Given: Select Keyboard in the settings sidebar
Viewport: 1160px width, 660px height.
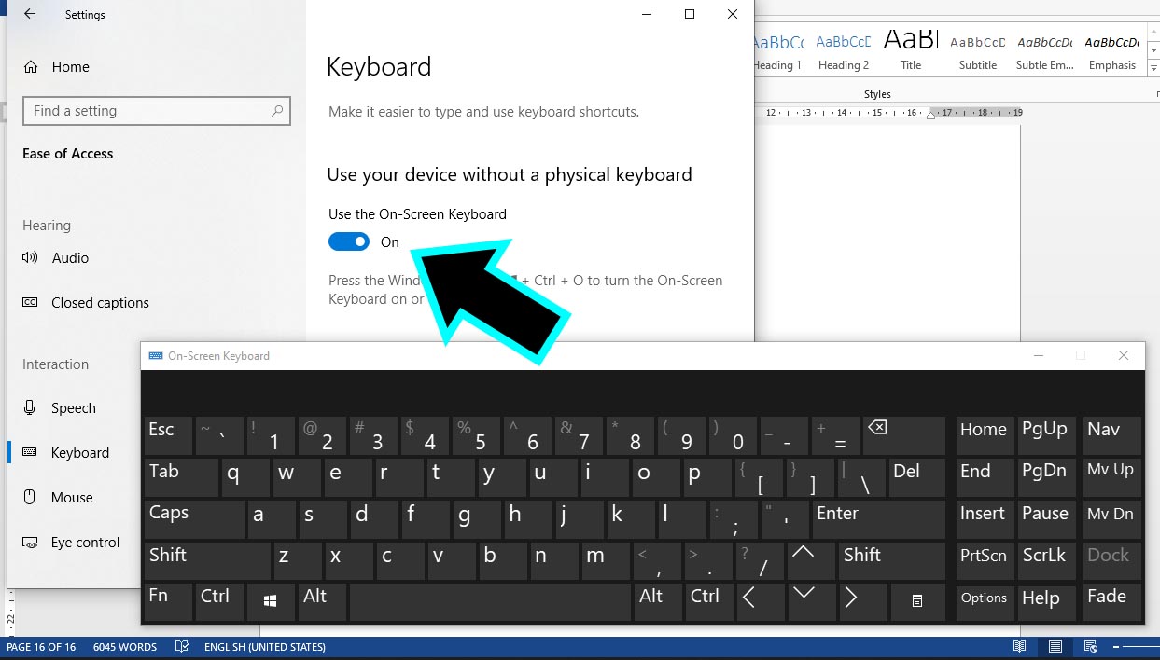Looking at the screenshot, I should pyautogui.click(x=66, y=453).
